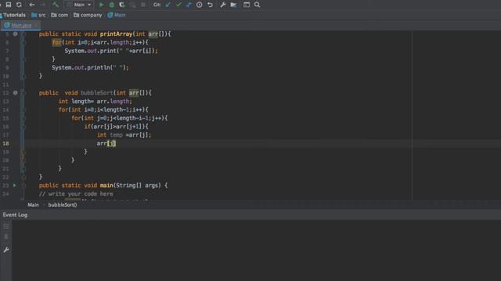The width and height of the screenshot is (501, 281).
Task: Collapse the outer for loop at line 14
Action: point(23,109)
